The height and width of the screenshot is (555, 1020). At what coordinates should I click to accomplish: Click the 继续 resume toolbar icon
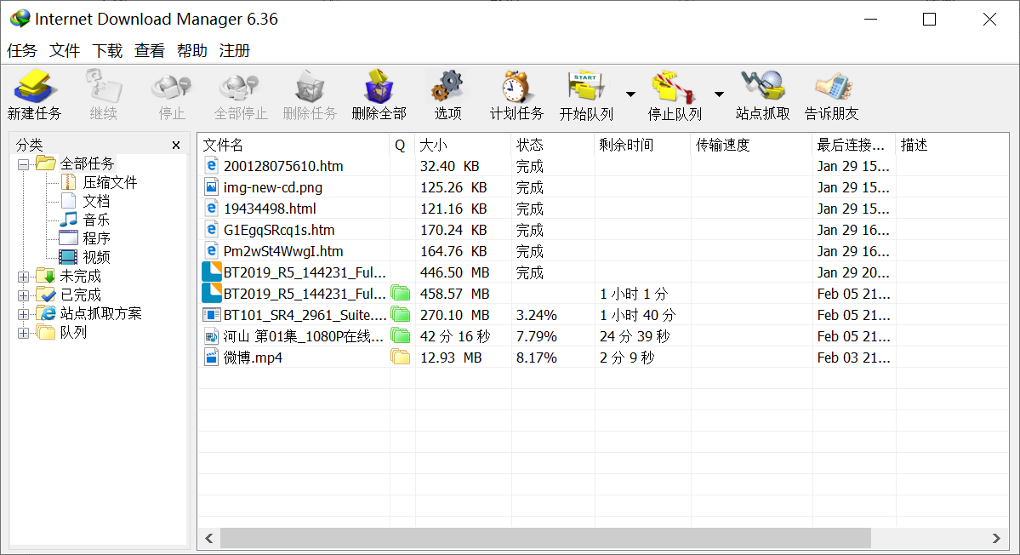(x=104, y=87)
